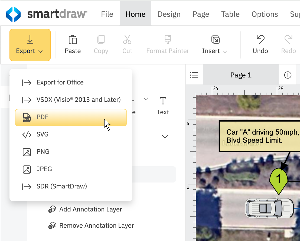Click the Remove Annotation Layer icon
The width and height of the screenshot is (300, 241).
52,225
